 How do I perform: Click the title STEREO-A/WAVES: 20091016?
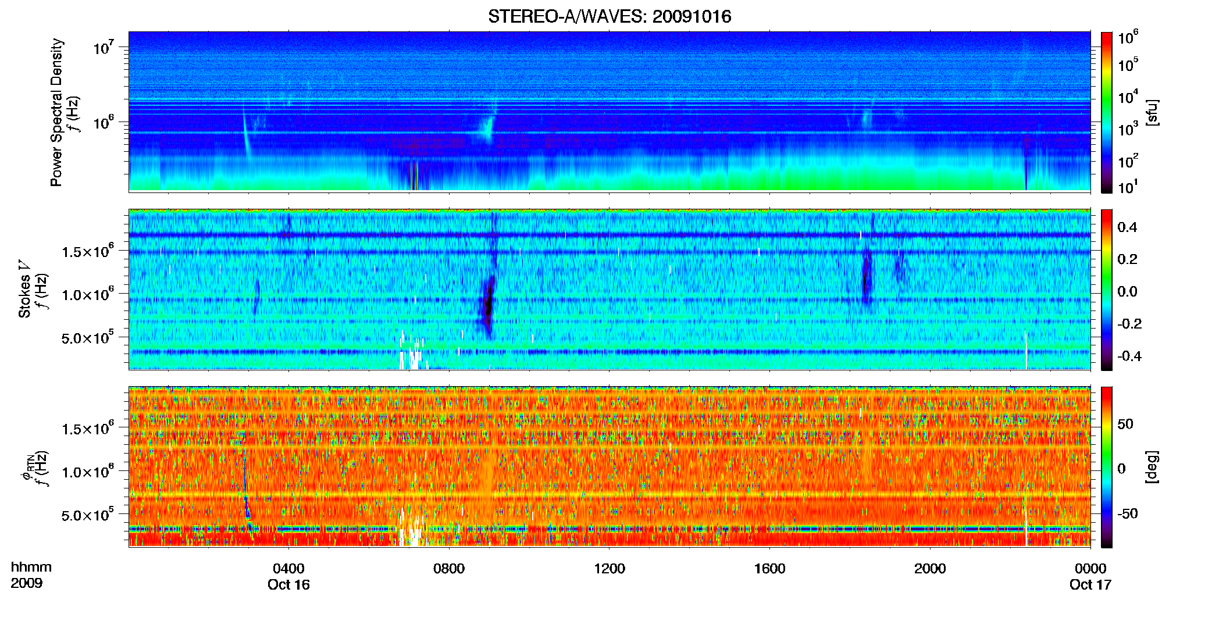609,16
